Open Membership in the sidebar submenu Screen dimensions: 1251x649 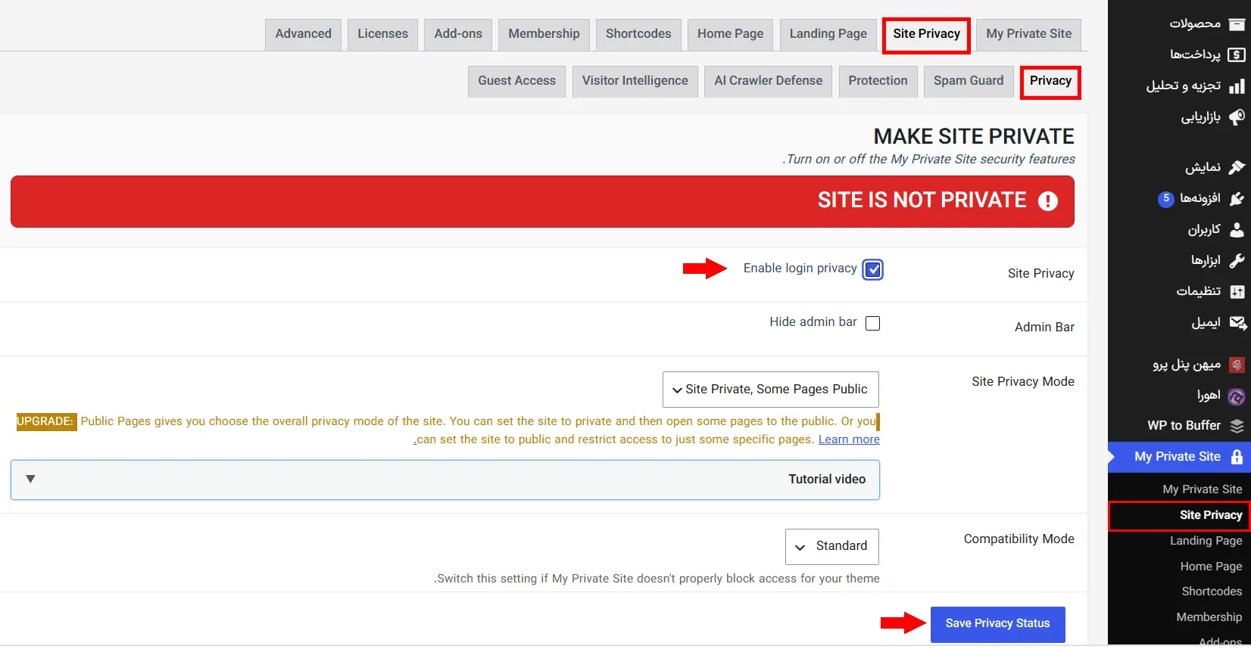pos(1209,617)
